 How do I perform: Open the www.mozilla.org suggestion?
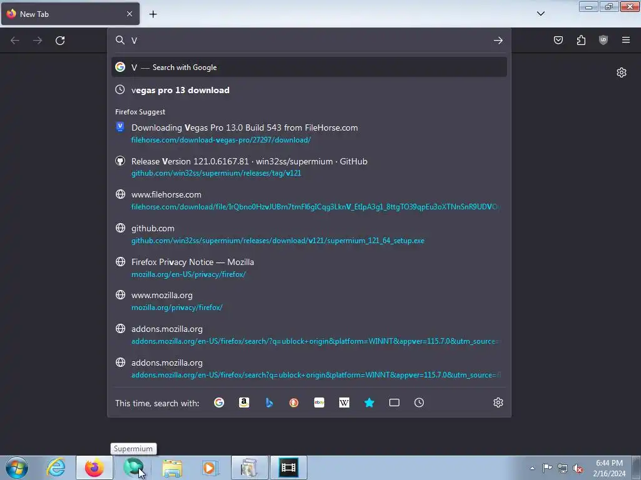(309, 301)
